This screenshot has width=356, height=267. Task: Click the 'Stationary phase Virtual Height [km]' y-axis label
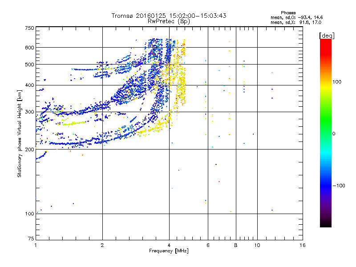click(20, 134)
